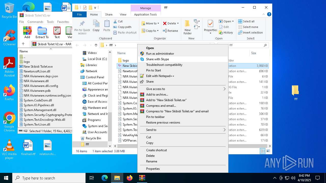This screenshot has height=183, width=326.
Task: Choose Edit with Notepad++ from menu
Action: [x=183, y=76]
